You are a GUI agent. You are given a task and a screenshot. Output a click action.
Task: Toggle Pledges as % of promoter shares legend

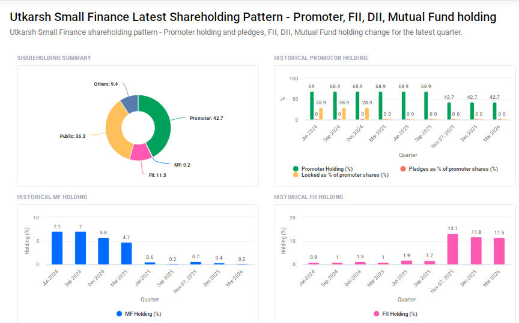[449, 169]
